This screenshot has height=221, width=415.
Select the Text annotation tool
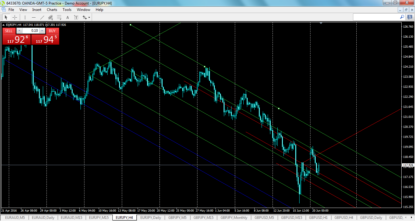pos(67,17)
